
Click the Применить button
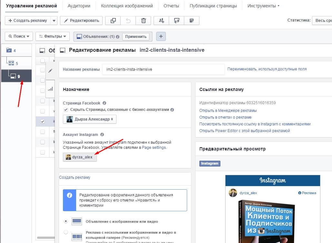pos(136,36)
